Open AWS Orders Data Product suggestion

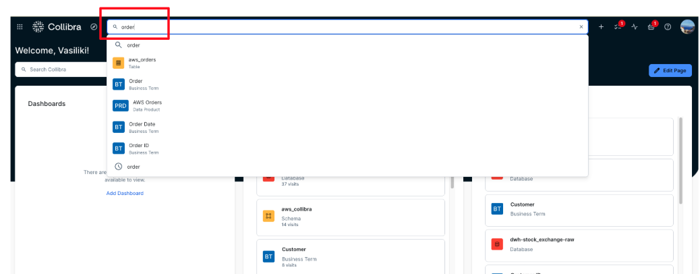347,106
